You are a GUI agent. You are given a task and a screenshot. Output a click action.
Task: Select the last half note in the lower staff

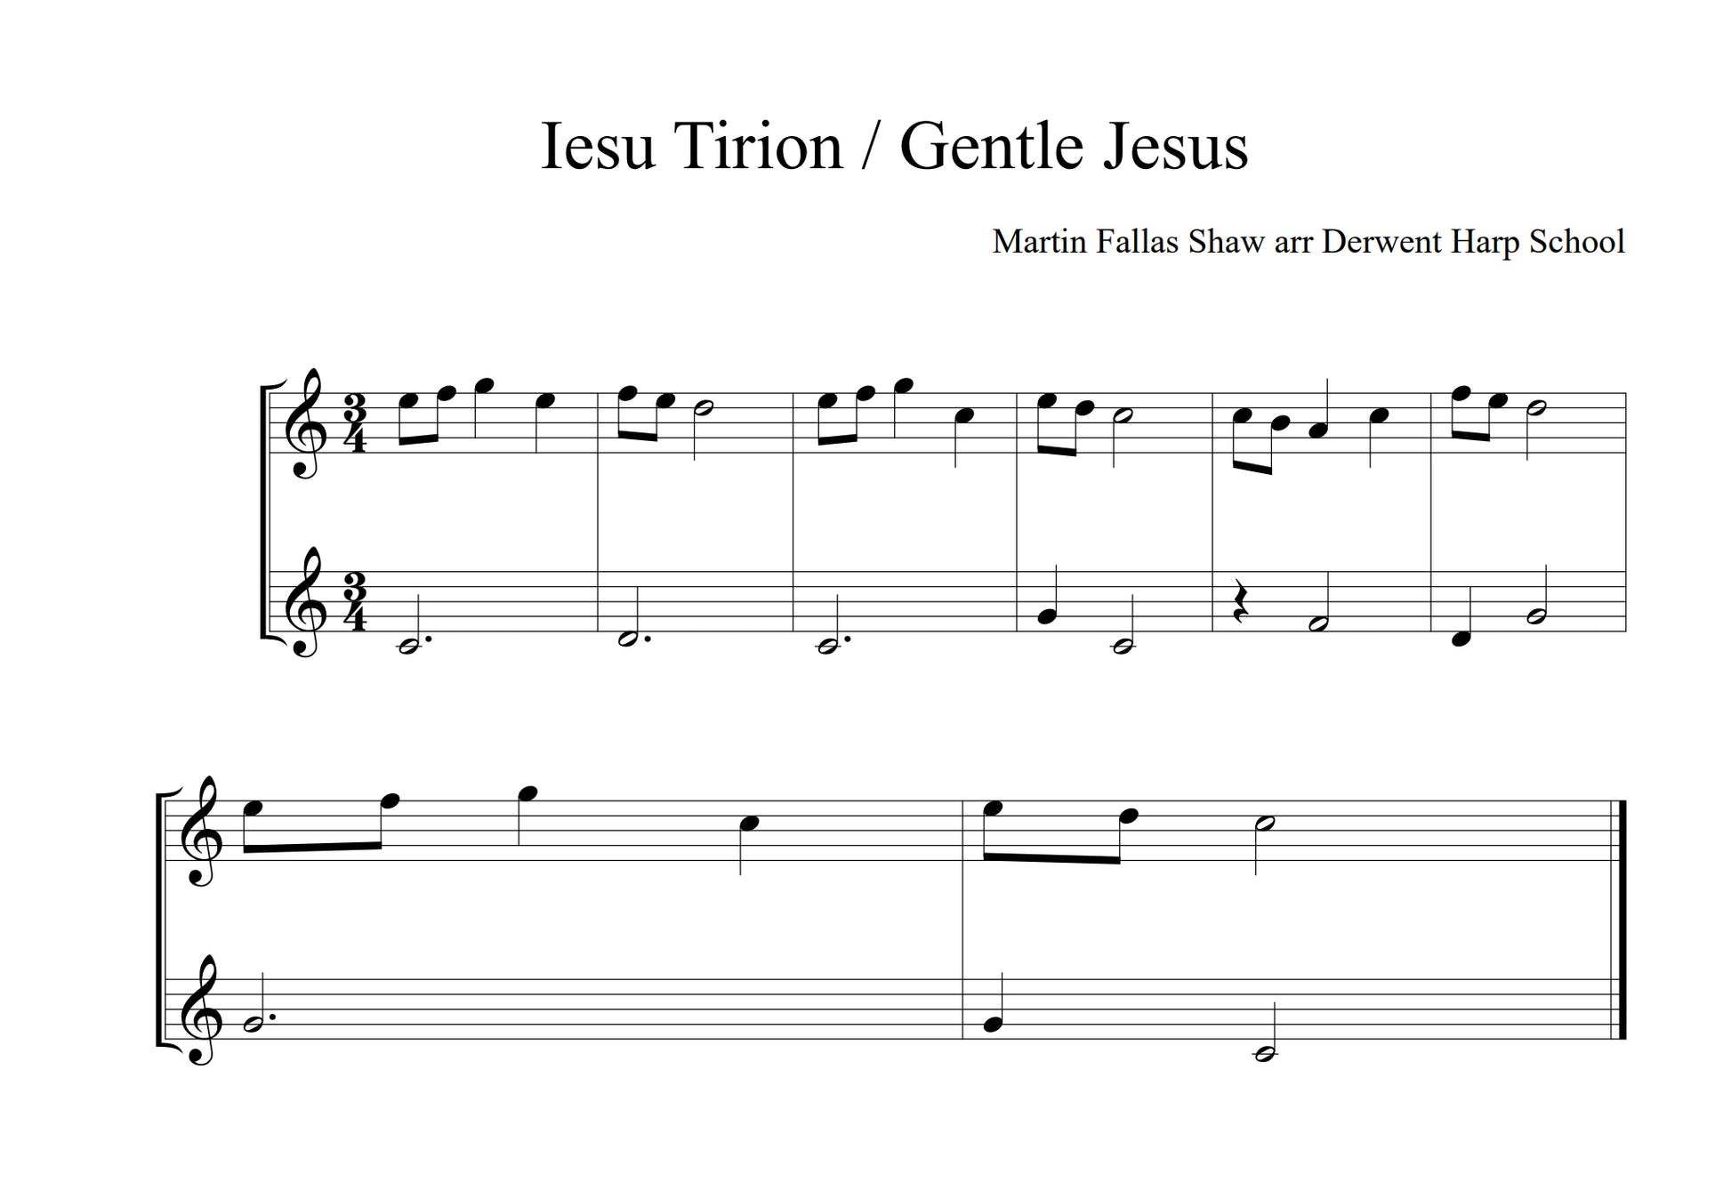[1265, 1054]
